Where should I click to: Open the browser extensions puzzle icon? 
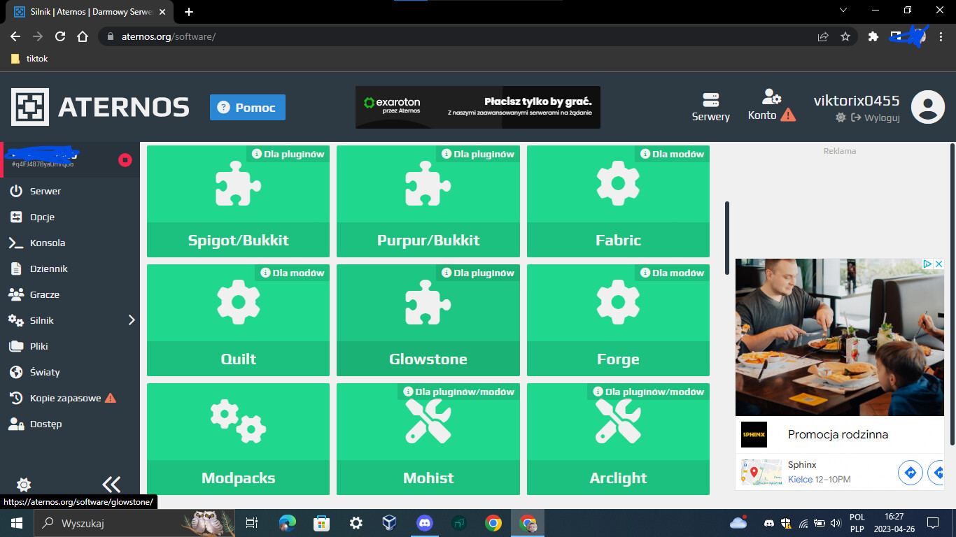873,36
